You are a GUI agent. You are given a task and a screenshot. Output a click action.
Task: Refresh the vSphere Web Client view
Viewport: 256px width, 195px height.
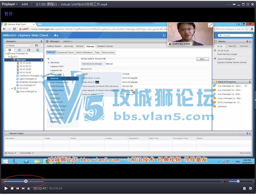(164, 35)
